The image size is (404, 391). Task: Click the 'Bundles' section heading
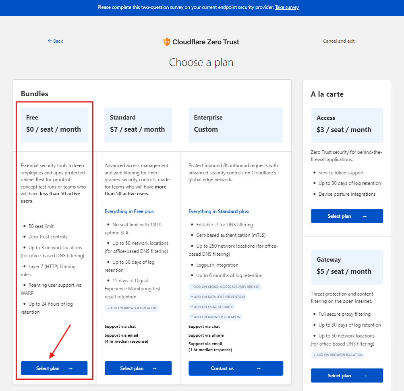(35, 94)
